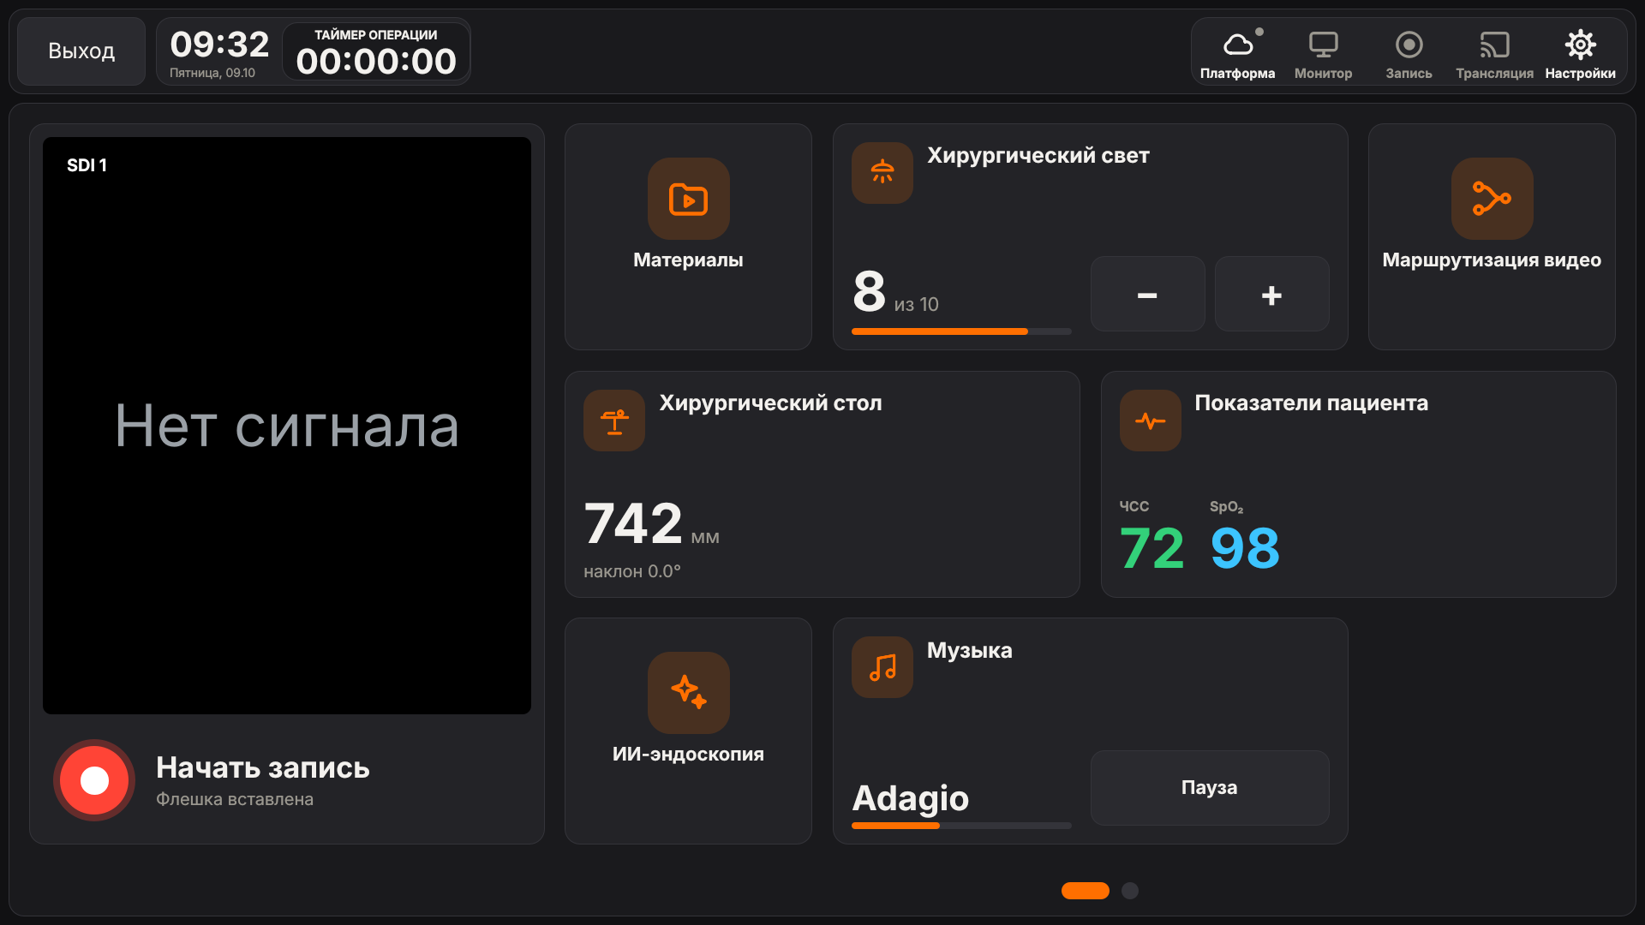
Task: Click the SDI 1 video preview
Action: click(287, 426)
